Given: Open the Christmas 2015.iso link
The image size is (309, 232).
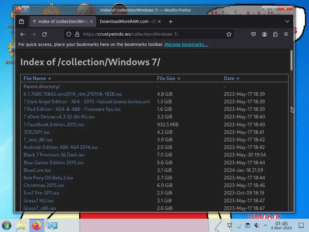Looking at the screenshot, I should tap(44, 185).
